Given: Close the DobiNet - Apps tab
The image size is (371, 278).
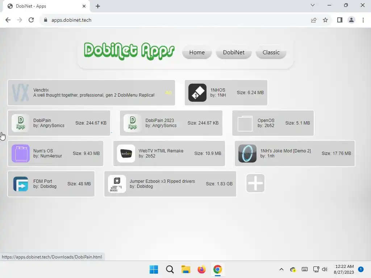Looking at the screenshot, I should tap(84, 6).
